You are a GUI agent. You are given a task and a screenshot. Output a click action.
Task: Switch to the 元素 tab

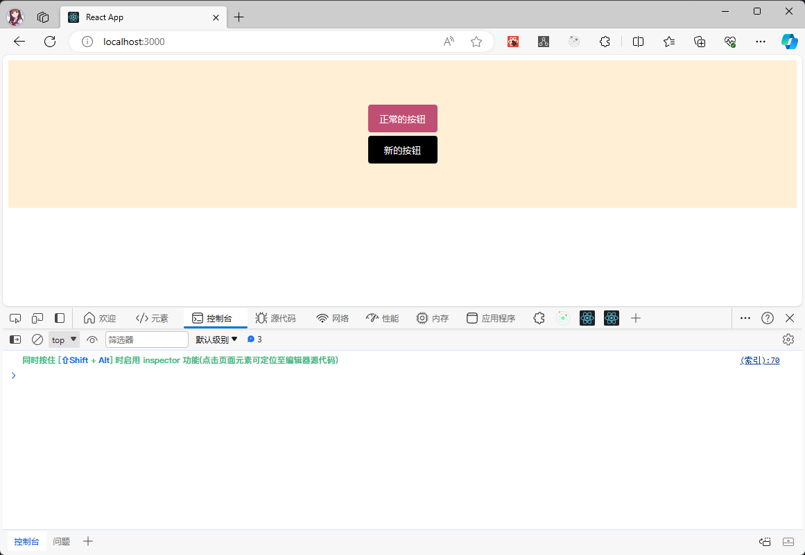pyautogui.click(x=153, y=318)
